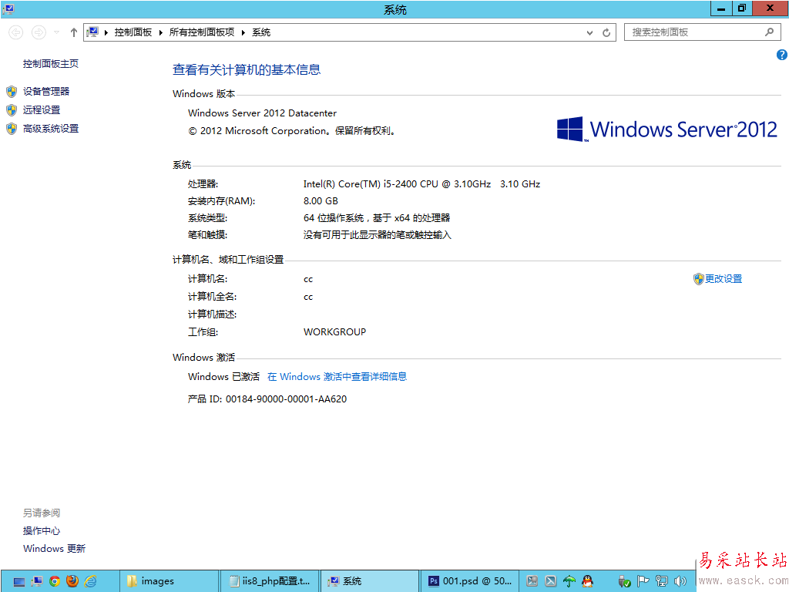Open Server Manager from taskbar
The height and width of the screenshot is (592, 789).
tap(19, 581)
